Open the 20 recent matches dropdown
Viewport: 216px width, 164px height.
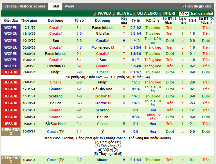(x=184, y=14)
